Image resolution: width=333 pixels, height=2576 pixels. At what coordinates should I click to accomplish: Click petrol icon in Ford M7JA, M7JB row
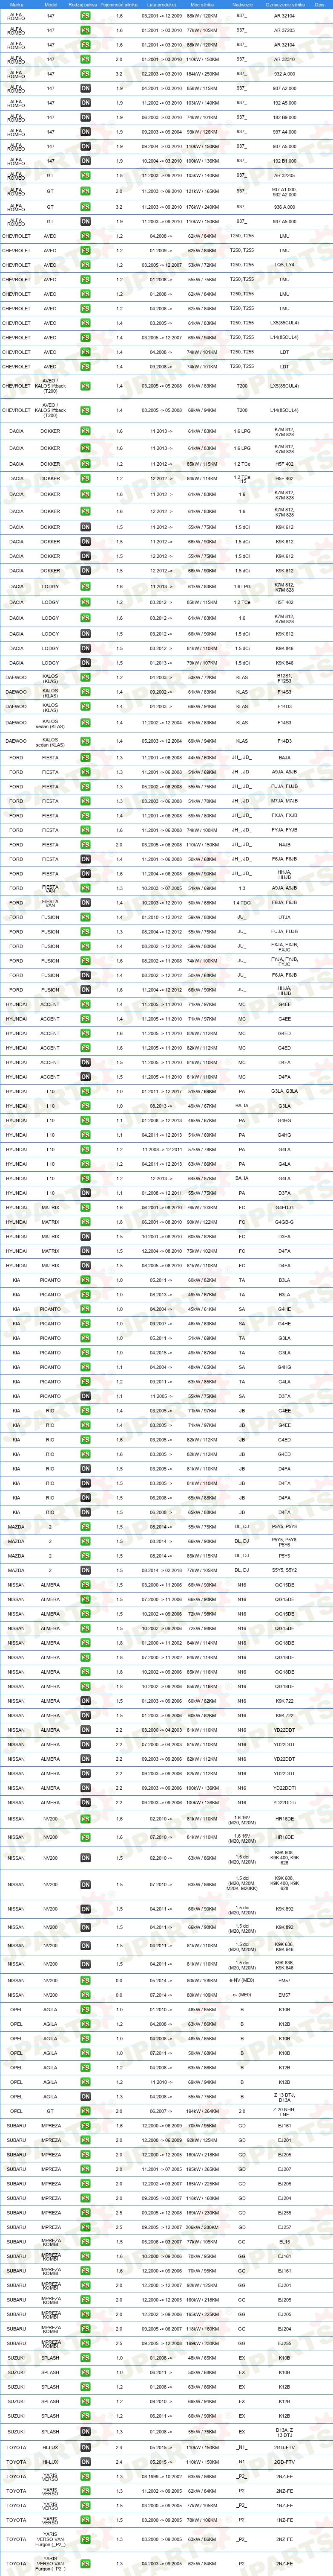[x=85, y=801]
